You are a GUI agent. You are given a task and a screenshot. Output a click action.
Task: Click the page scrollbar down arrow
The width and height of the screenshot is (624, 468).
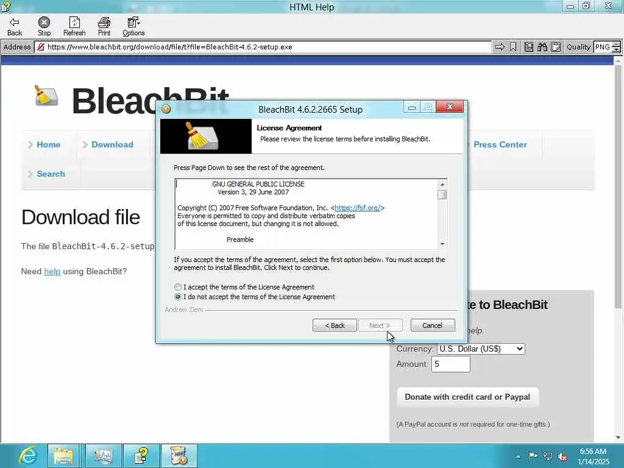click(x=618, y=438)
